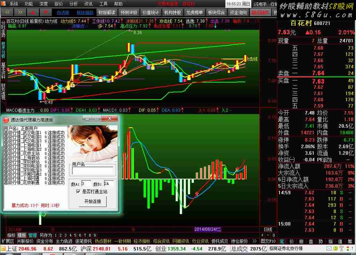Click the 闪电手 button
Viewport: 356px width, 255px height.
[260, 4]
